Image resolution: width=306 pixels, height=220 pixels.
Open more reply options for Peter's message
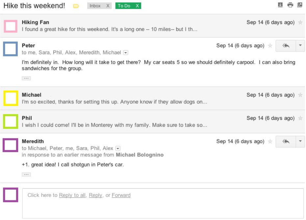pyautogui.click(x=300, y=46)
